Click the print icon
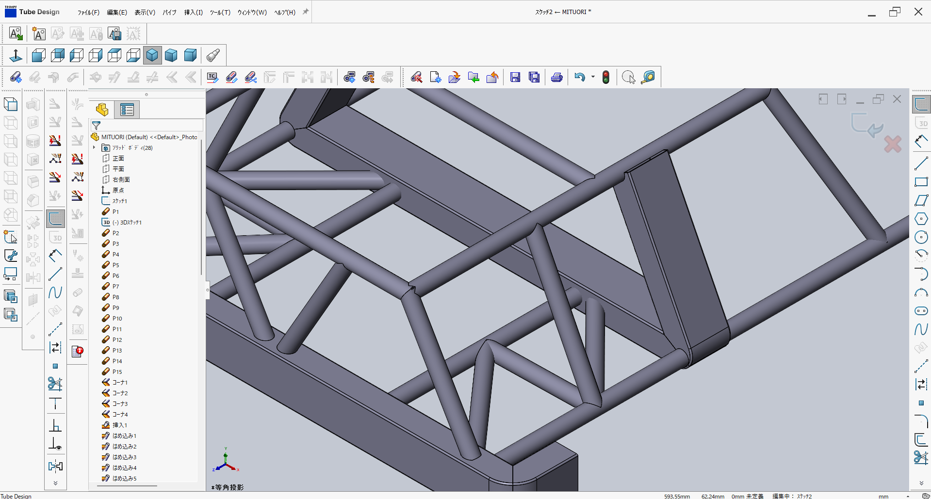This screenshot has width=931, height=499. coord(557,77)
